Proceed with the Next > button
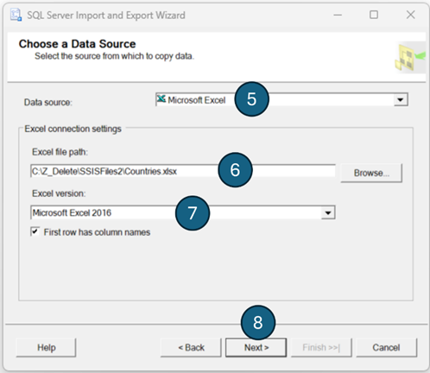This screenshot has height=373, width=430. [256, 348]
